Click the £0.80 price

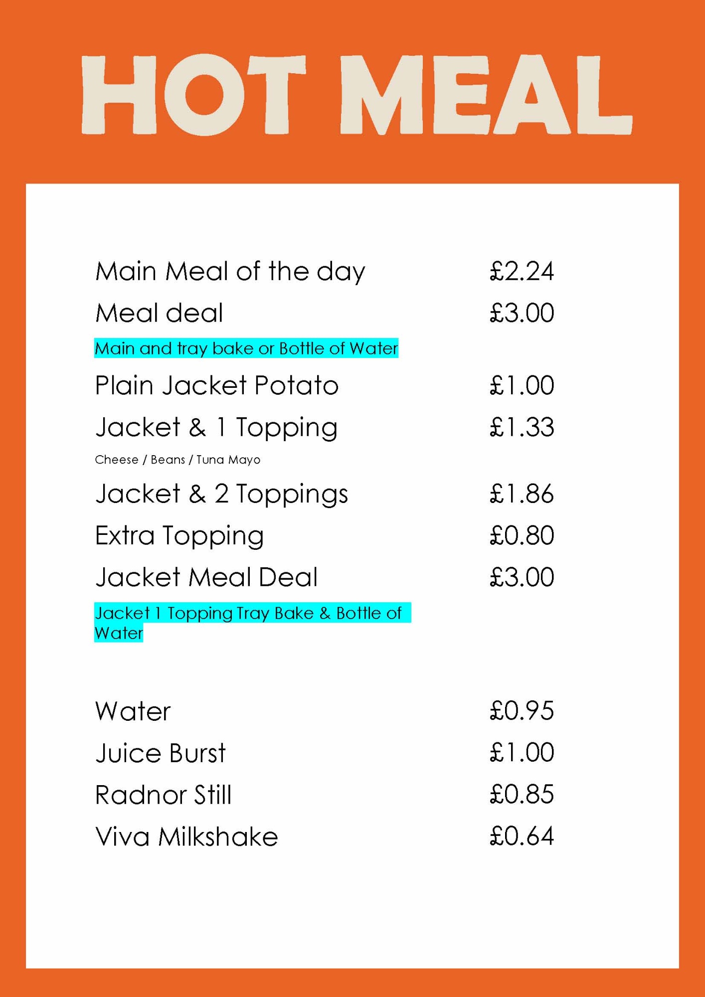pos(522,536)
